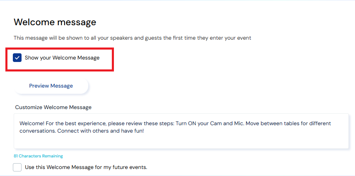
Task: Click the "Customize Welcome Message" field label
Action: 53,107
